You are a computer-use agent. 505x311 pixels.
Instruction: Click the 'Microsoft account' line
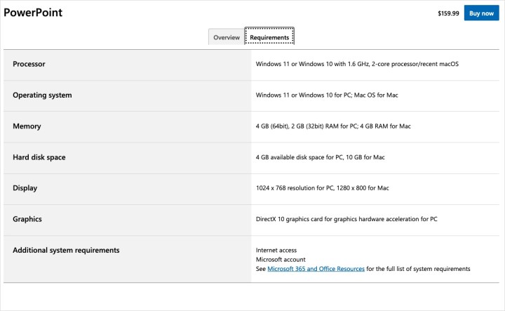tap(281, 260)
